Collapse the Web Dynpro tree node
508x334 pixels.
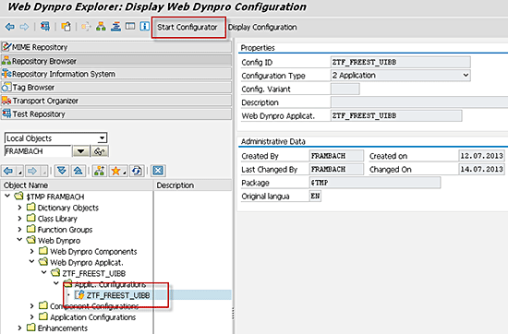click(19, 240)
